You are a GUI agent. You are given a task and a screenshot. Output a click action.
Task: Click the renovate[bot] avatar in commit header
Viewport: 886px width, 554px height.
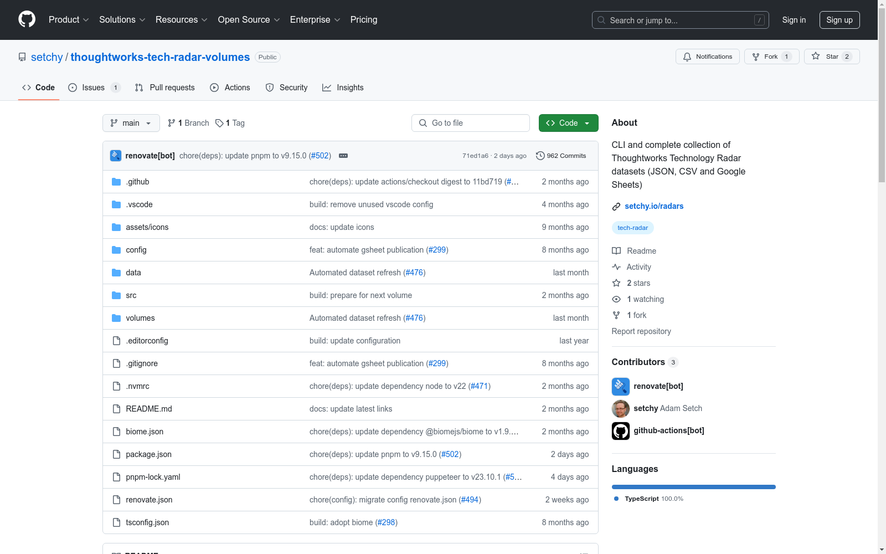pos(116,156)
